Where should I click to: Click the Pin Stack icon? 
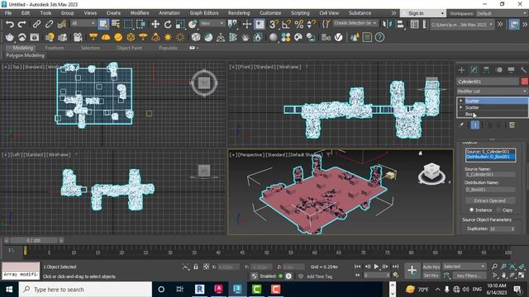461,125
